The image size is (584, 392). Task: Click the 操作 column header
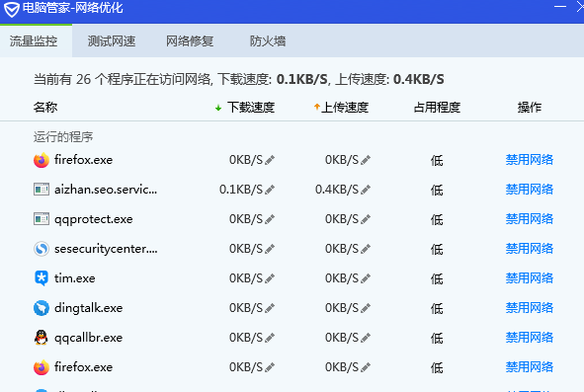530,108
